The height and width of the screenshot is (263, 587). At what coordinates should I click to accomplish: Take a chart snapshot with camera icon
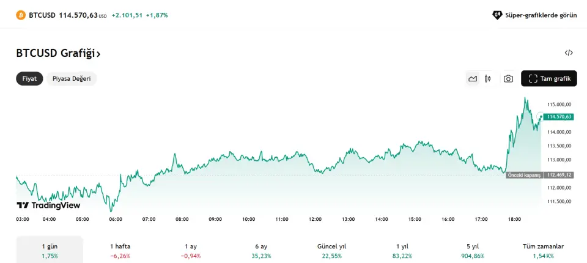pyautogui.click(x=508, y=79)
